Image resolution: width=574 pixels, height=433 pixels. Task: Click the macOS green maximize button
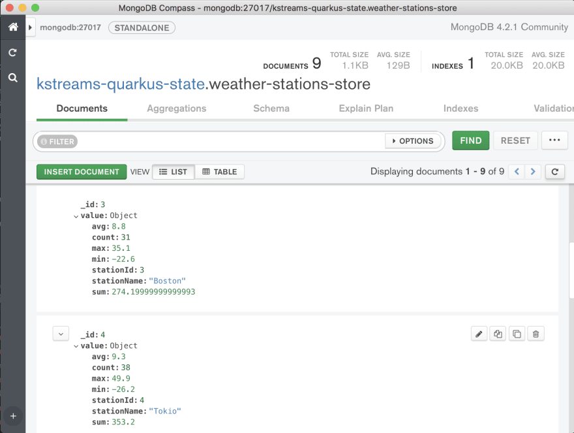pyautogui.click(x=35, y=8)
